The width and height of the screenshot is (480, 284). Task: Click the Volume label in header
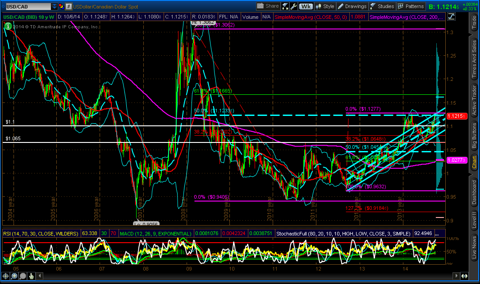250,17
